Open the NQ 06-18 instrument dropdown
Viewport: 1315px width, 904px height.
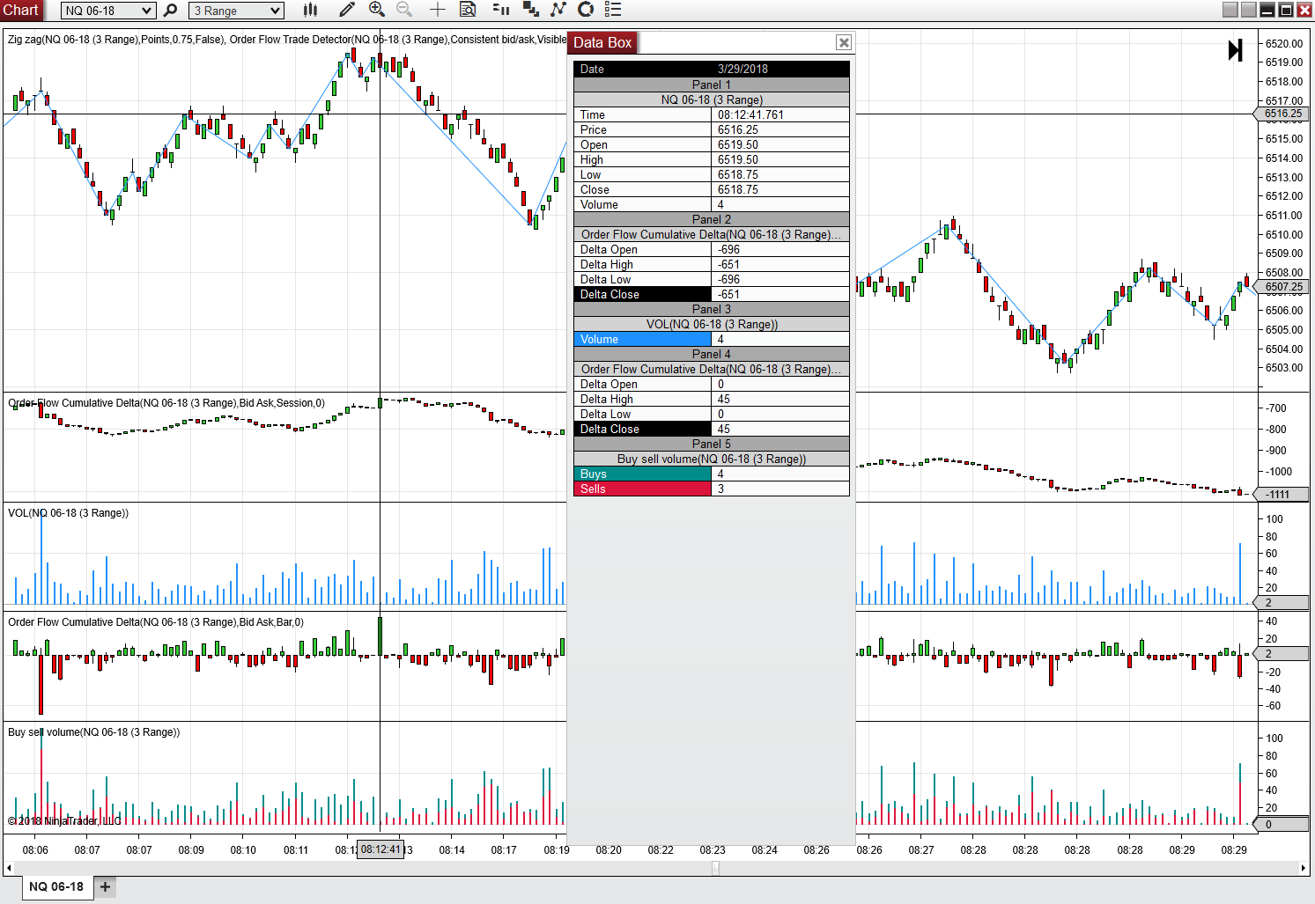point(108,11)
